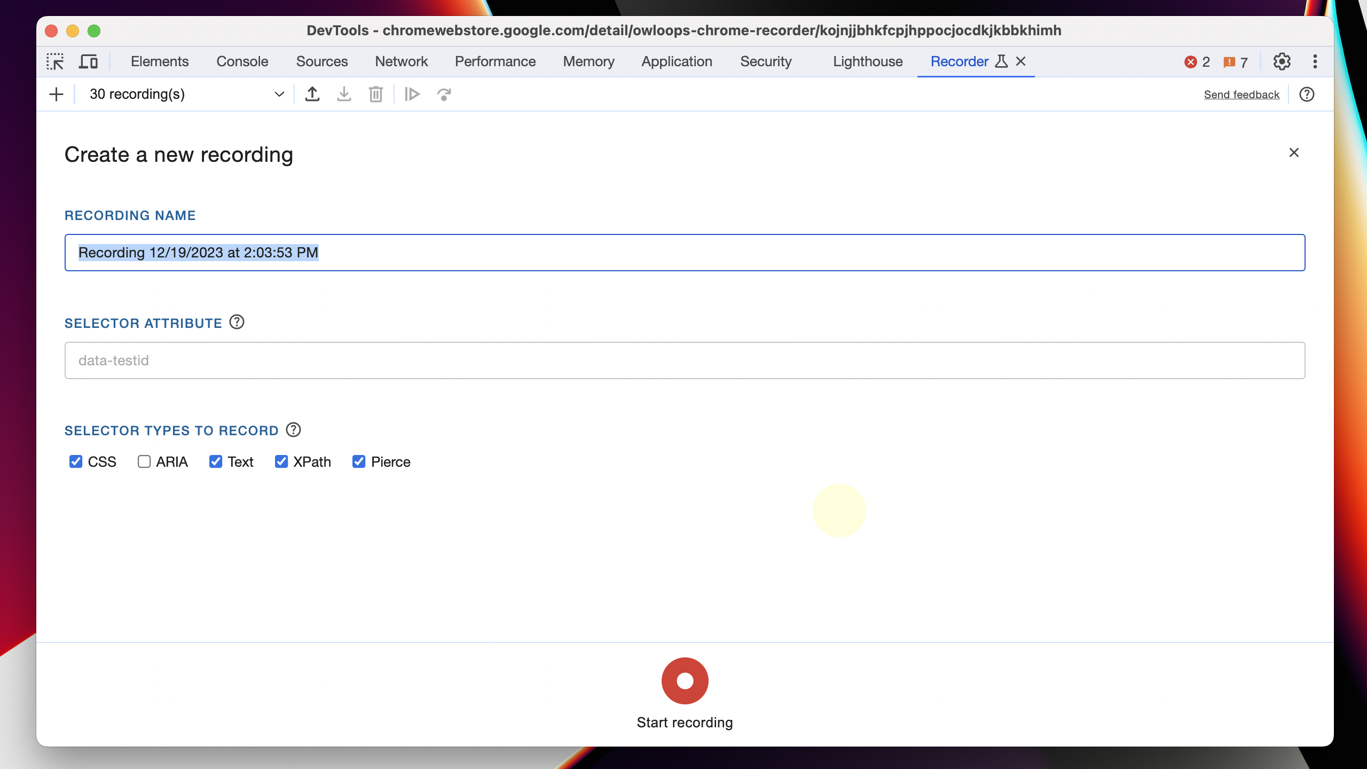Screen dimensions: 1367x769
Task: Switch to the Console tab
Action: click(x=242, y=61)
